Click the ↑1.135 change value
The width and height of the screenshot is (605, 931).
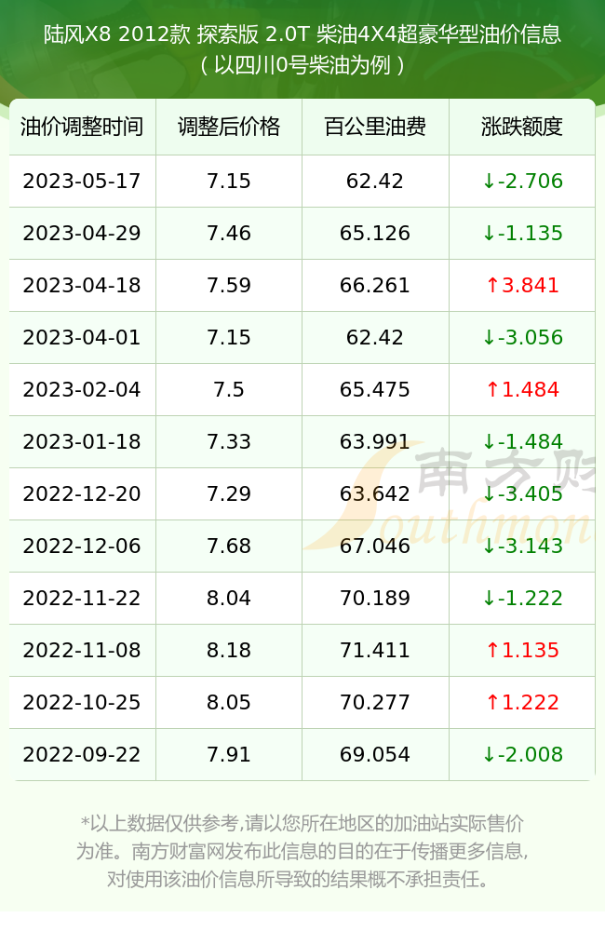522,651
